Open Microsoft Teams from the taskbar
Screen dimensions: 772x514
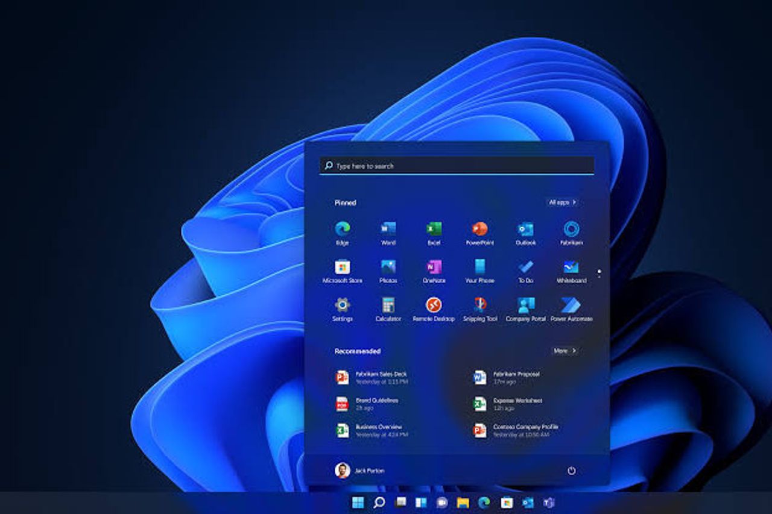(548, 503)
